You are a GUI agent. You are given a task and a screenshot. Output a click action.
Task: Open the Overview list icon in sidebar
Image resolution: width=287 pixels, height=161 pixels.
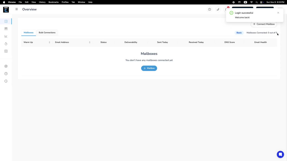click(6, 21)
